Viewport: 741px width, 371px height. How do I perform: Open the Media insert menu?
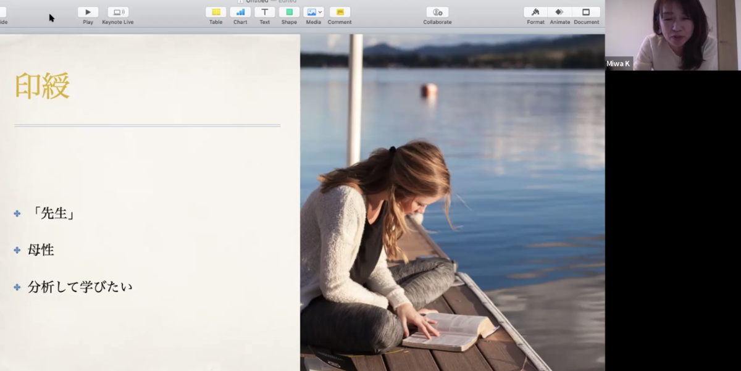[x=313, y=12]
